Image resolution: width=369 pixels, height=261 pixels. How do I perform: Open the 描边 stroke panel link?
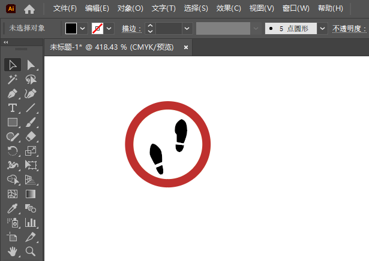[x=131, y=29]
